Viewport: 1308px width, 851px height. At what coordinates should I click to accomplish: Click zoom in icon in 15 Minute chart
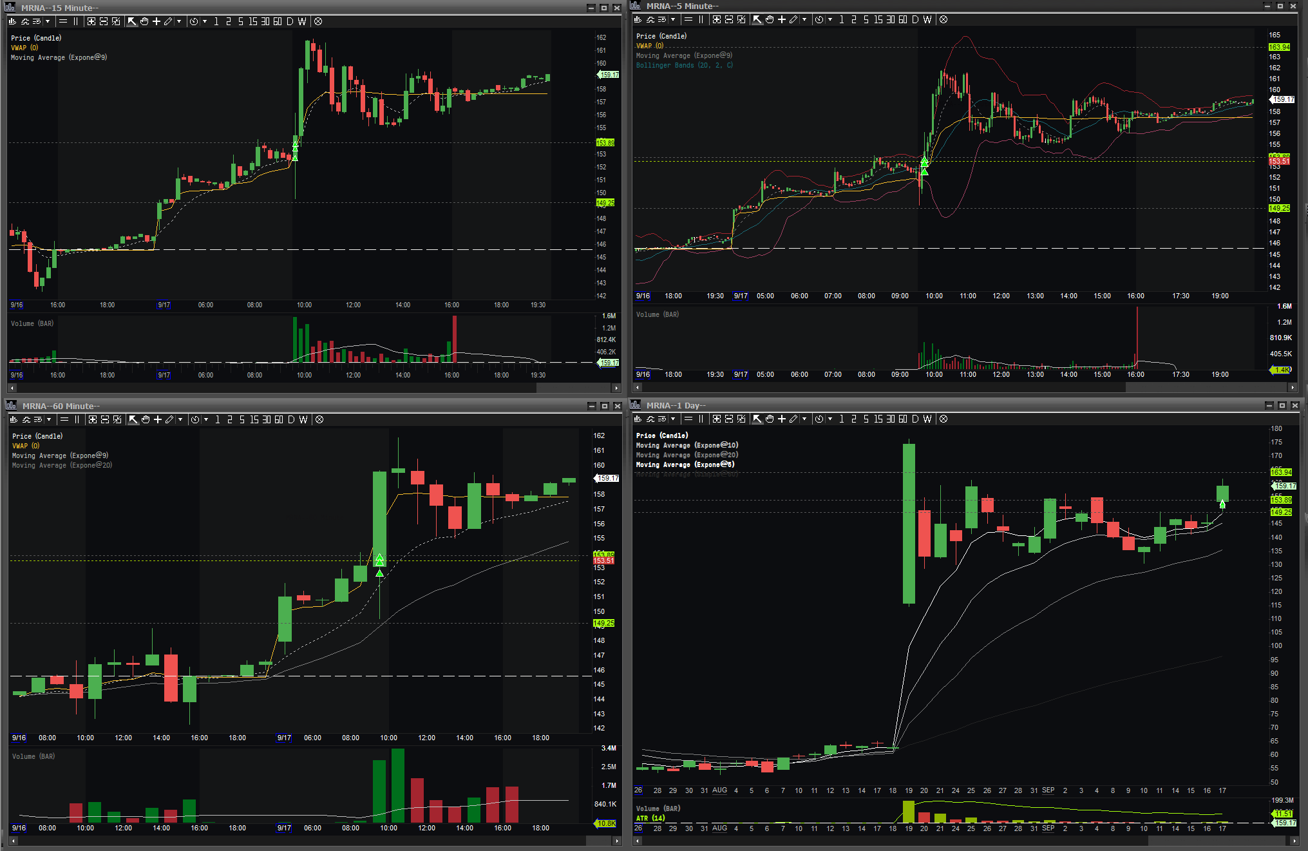click(x=91, y=21)
